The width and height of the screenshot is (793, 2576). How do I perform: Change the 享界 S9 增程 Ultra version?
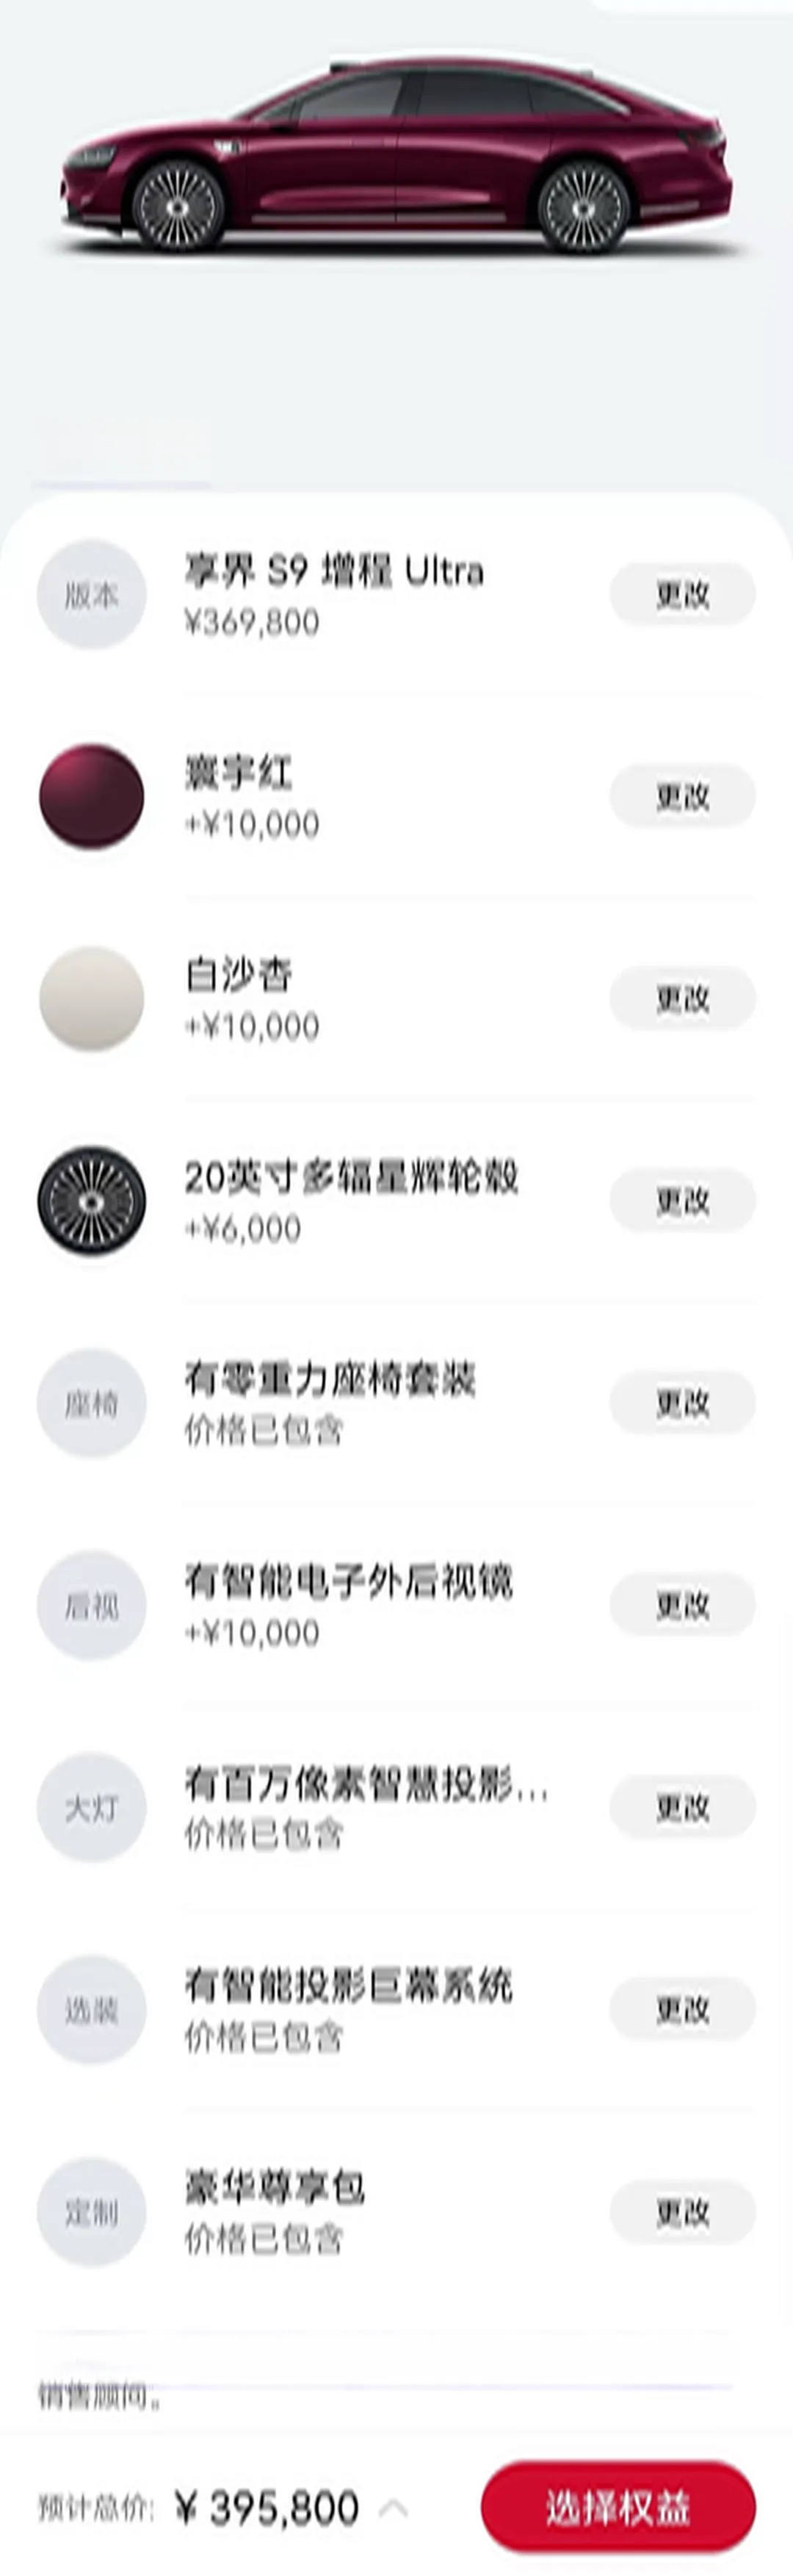682,595
